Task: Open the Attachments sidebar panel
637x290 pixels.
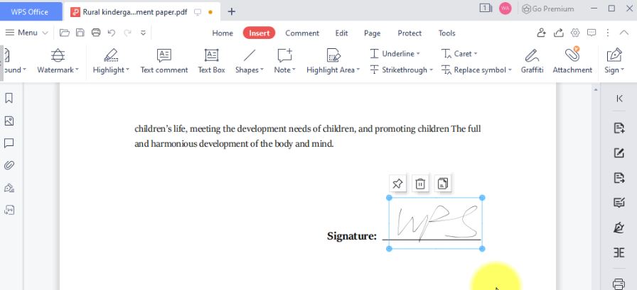Action: [x=9, y=165]
